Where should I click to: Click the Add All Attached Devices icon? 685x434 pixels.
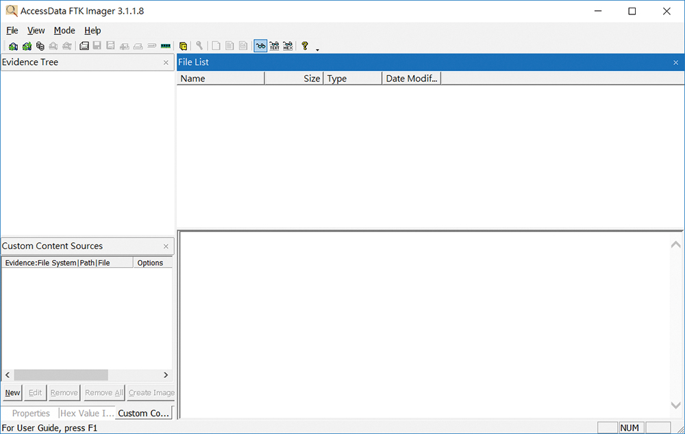tap(27, 46)
